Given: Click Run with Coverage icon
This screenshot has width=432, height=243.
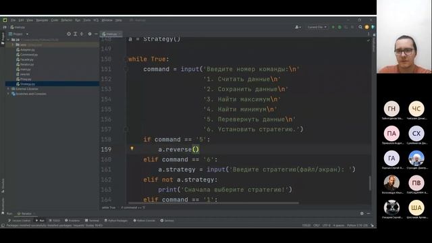Looking at the screenshot, I should point(346,27).
